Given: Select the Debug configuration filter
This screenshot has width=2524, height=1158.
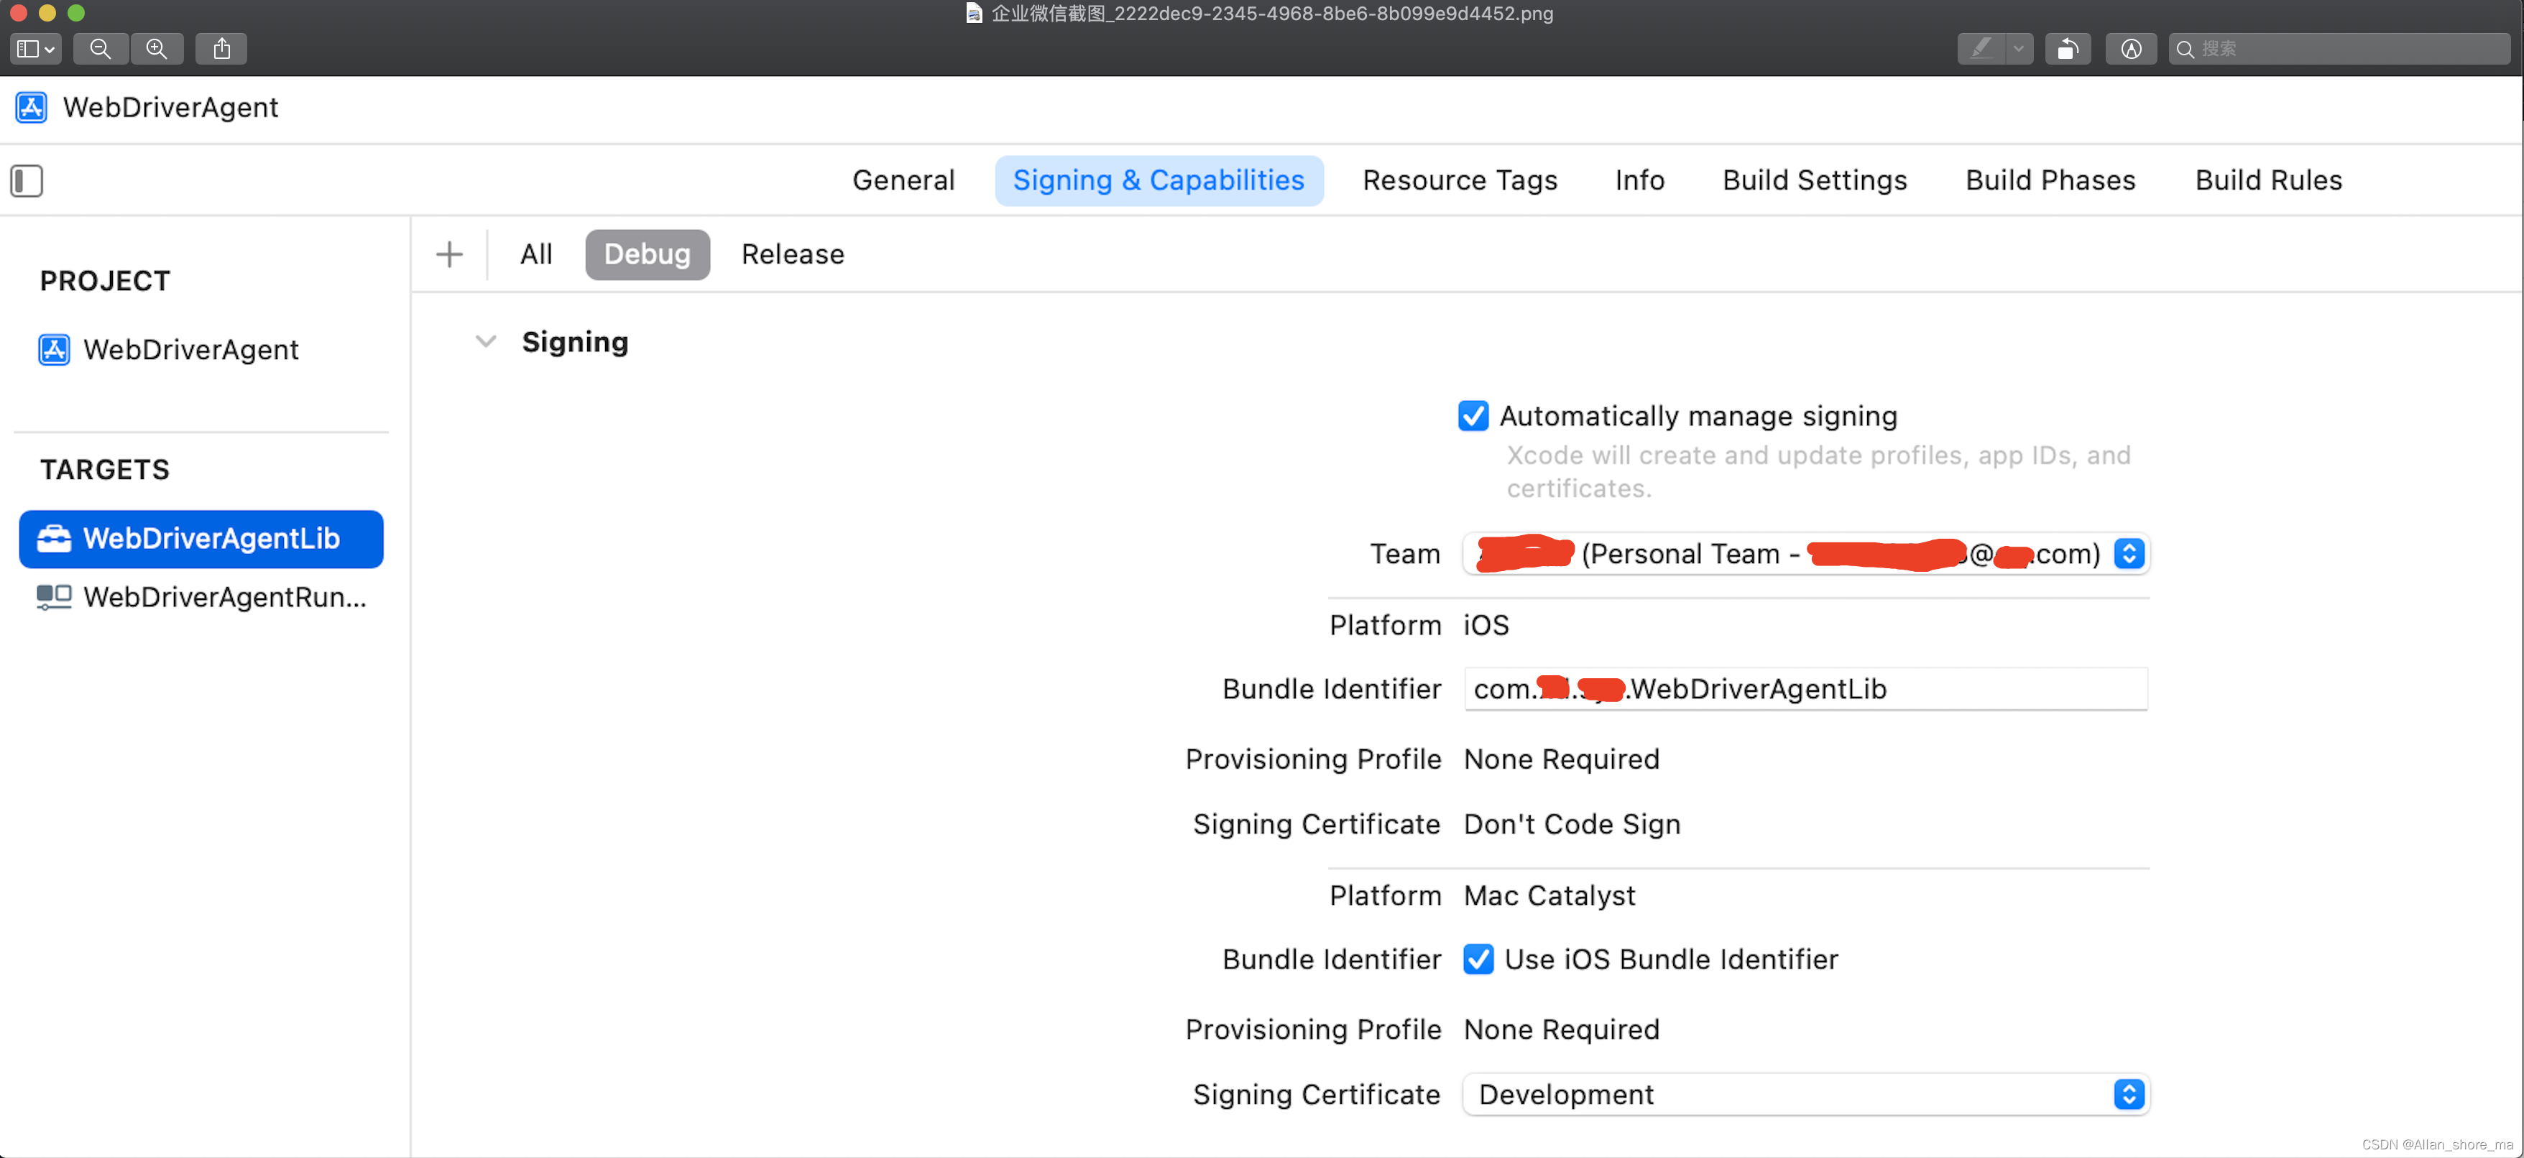Looking at the screenshot, I should point(647,255).
